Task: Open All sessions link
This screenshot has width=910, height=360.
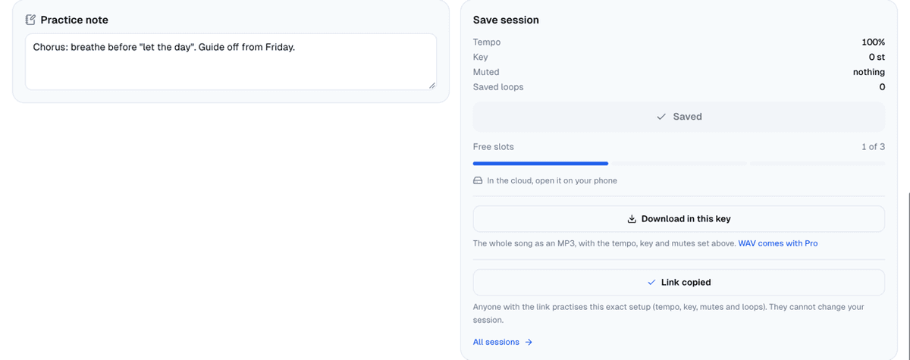Action: (x=496, y=343)
